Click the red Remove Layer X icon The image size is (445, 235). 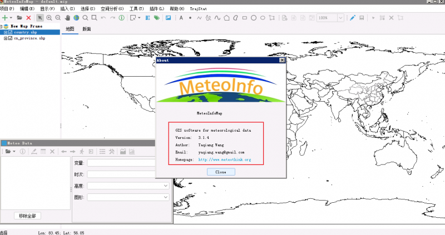pyautogui.click(x=29, y=18)
